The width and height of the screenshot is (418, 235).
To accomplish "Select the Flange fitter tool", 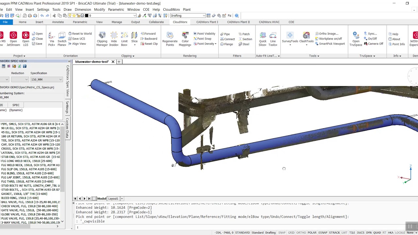I will pyautogui.click(x=226, y=44).
